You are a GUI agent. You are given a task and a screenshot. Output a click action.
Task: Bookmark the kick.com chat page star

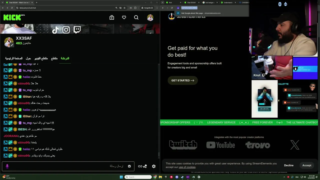point(124,8)
